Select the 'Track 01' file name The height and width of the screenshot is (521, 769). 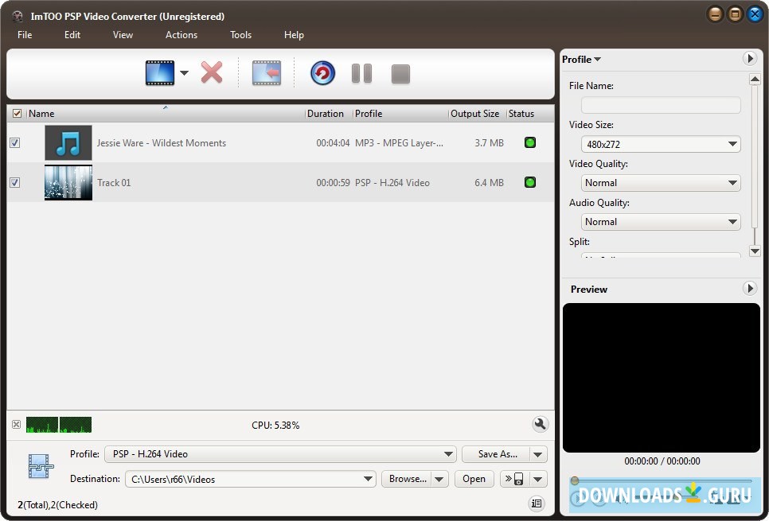point(114,183)
